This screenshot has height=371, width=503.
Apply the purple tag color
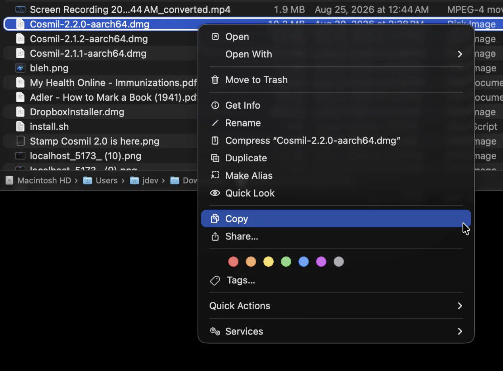tap(321, 262)
